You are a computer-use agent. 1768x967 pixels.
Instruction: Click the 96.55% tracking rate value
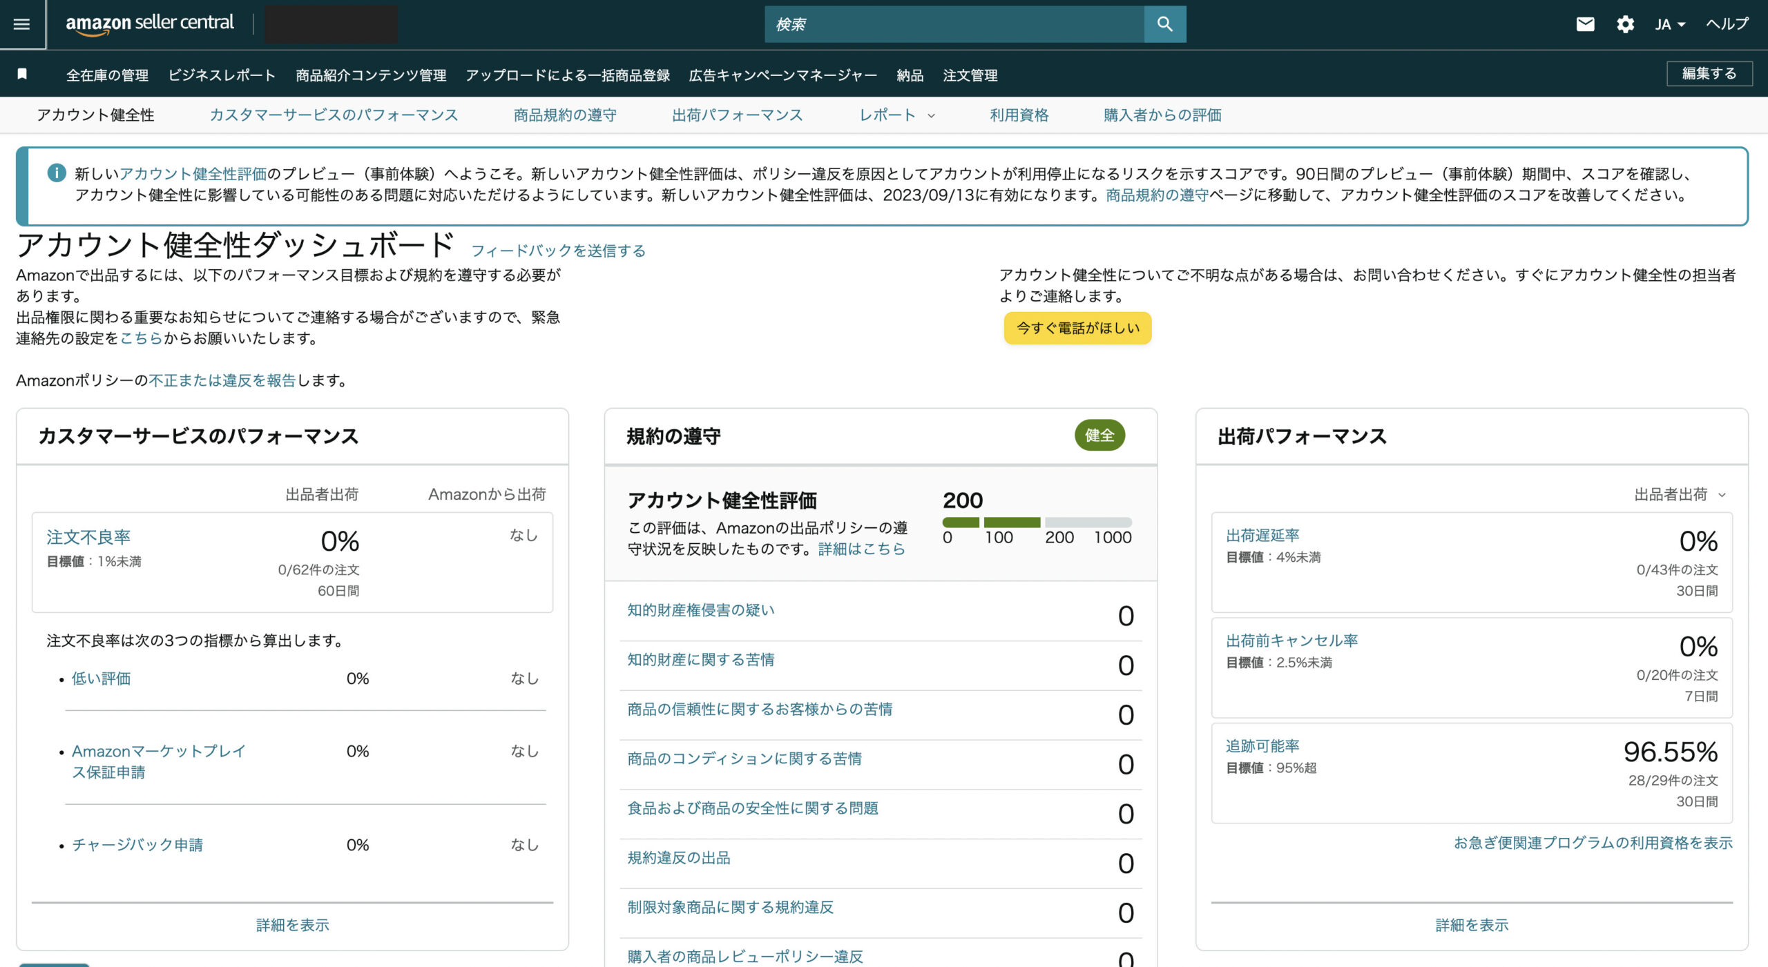pos(1671,752)
